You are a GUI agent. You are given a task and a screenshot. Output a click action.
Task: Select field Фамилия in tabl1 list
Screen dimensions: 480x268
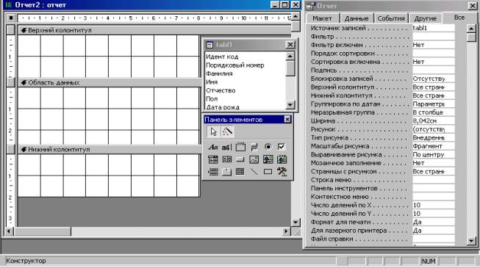219,73
